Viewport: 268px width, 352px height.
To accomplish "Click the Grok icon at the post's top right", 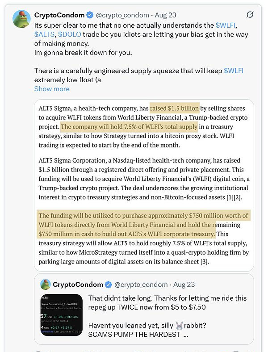I will [250, 15].
